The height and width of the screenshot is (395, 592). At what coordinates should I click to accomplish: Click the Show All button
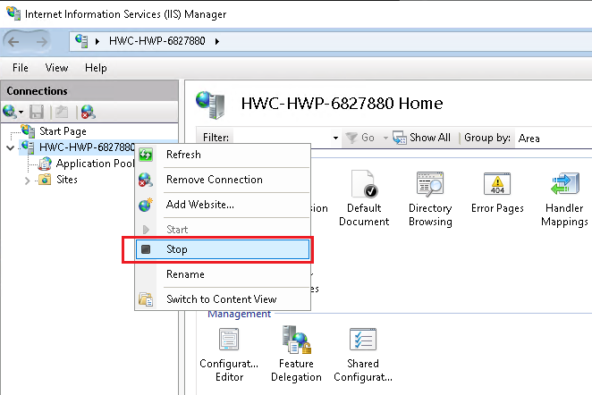(x=422, y=138)
